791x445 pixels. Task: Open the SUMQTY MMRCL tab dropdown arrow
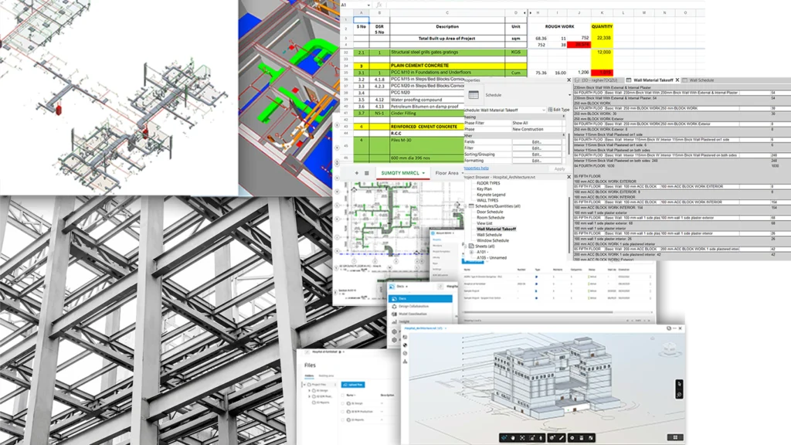point(424,172)
